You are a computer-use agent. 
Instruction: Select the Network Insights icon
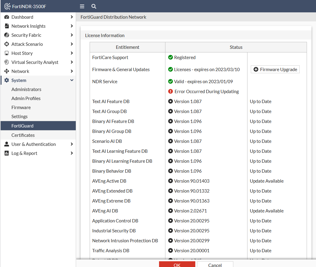[x=7, y=26]
